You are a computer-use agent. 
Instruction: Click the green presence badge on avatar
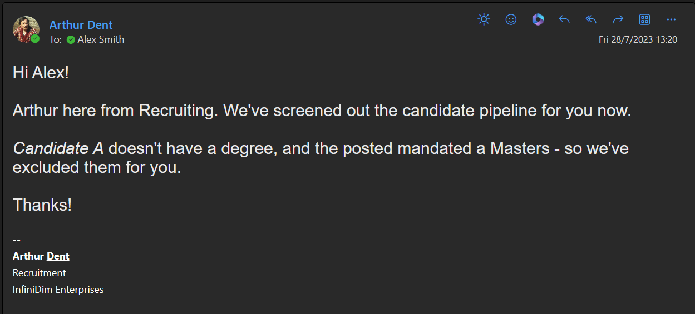(36, 39)
